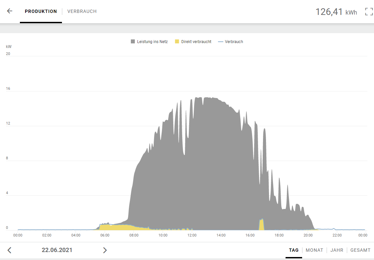374x260 pixels.
Task: Click the kW axis unit label
Action: tap(9, 46)
